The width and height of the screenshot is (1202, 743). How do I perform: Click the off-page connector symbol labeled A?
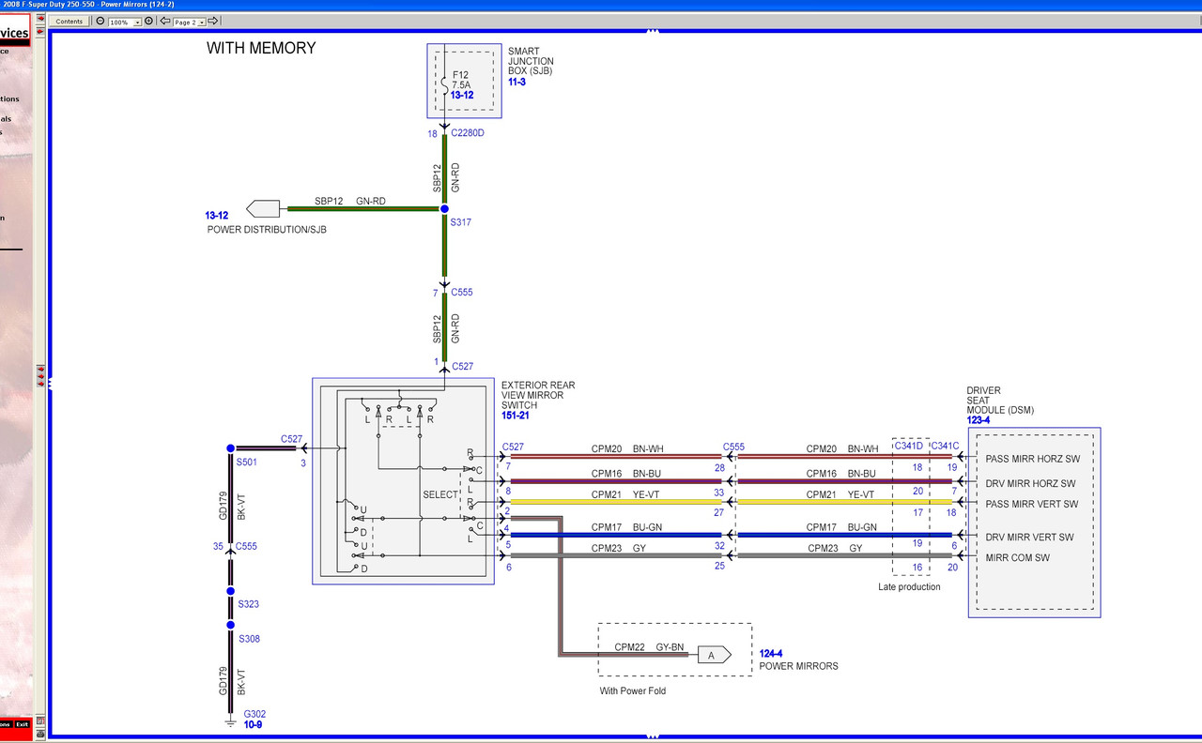tap(713, 655)
